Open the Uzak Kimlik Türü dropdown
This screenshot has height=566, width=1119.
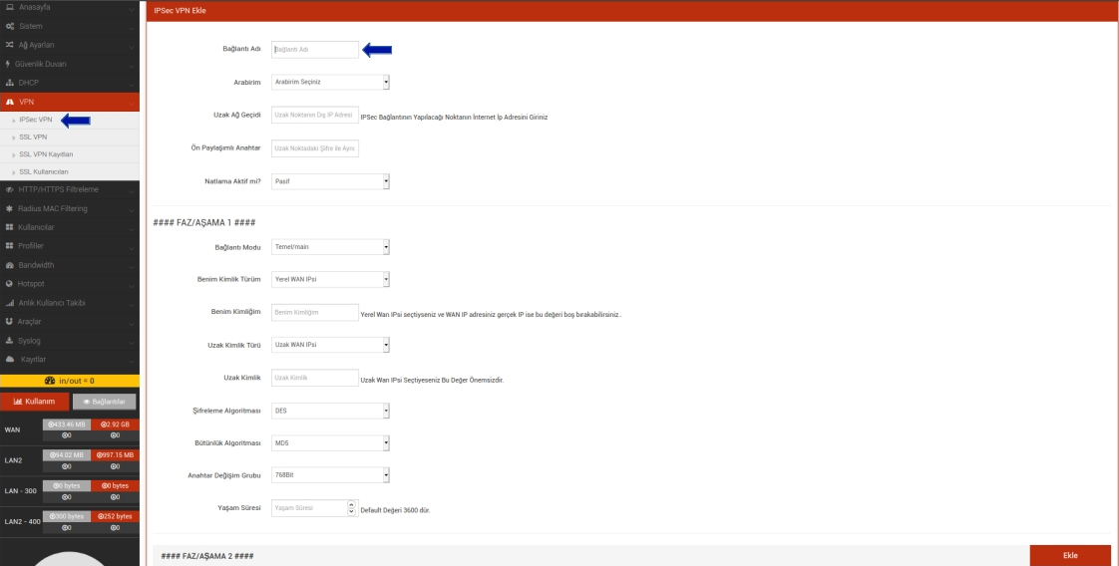point(330,345)
